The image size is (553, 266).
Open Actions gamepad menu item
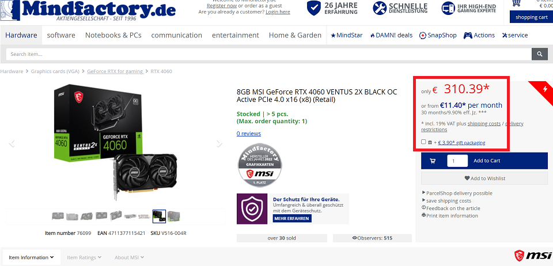(x=479, y=35)
